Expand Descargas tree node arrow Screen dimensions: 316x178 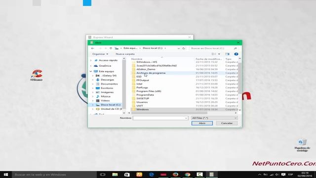click(x=93, y=80)
